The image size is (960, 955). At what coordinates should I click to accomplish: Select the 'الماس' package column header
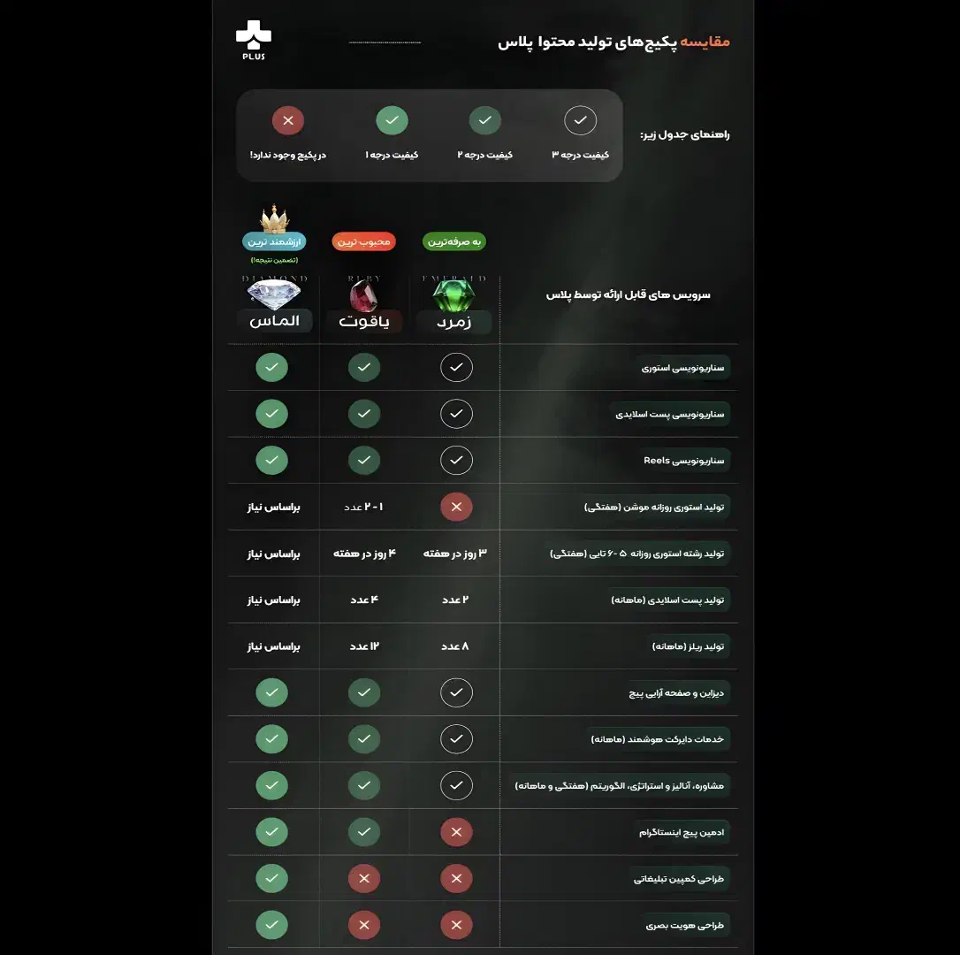[274, 320]
